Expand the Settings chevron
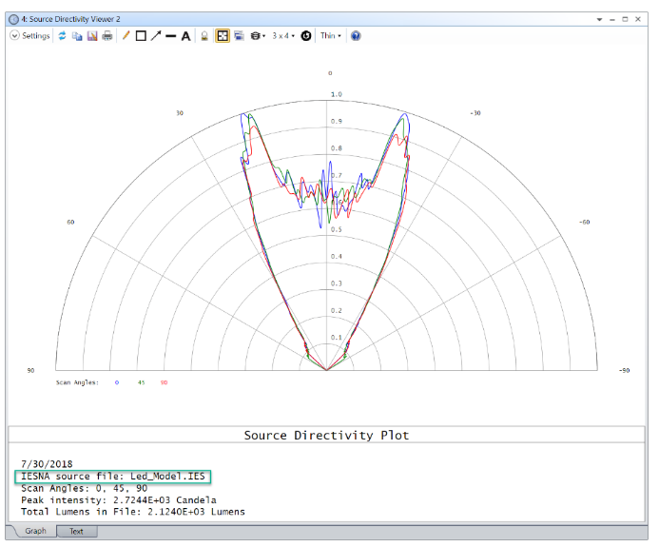The width and height of the screenshot is (659, 547). point(14,36)
